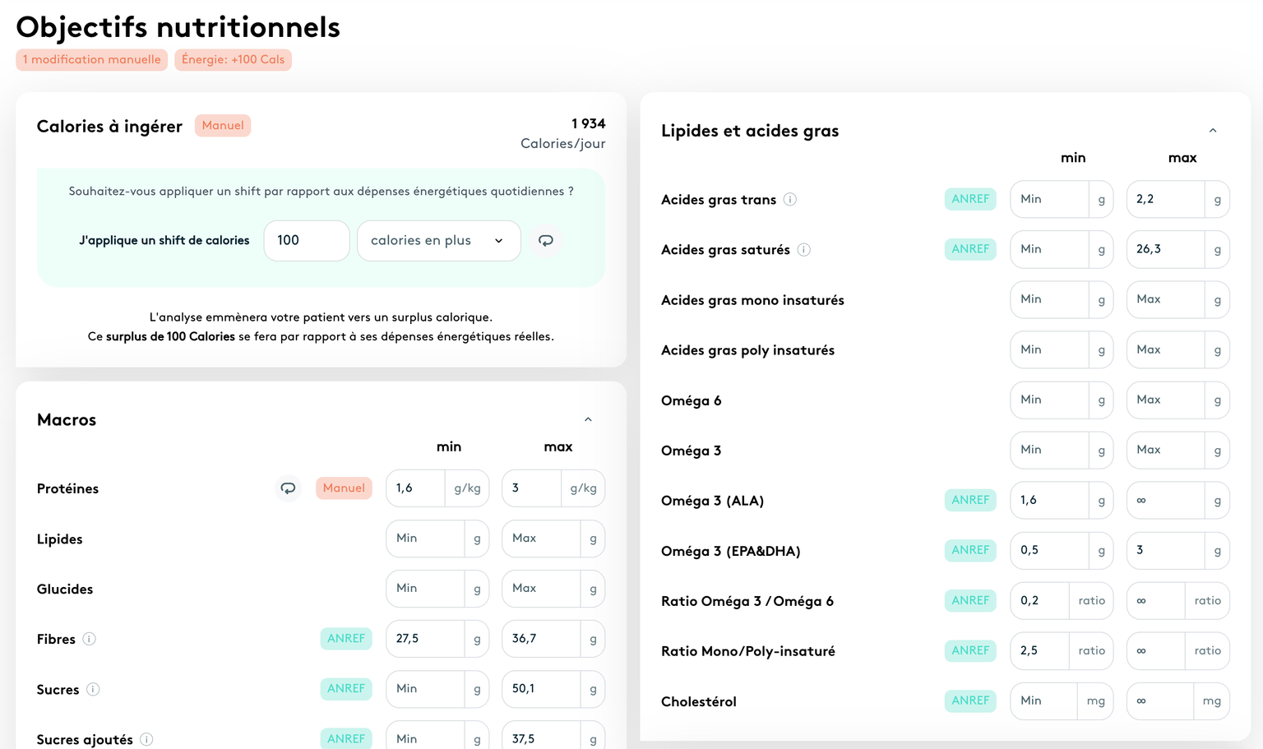
Task: Show info for Acides gras trans
Action: (x=789, y=200)
